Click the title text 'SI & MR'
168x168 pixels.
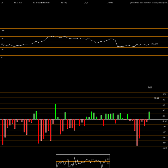tap(18, 3)
